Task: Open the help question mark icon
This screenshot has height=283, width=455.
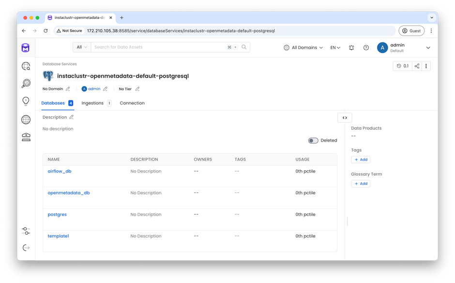Action: (366, 47)
